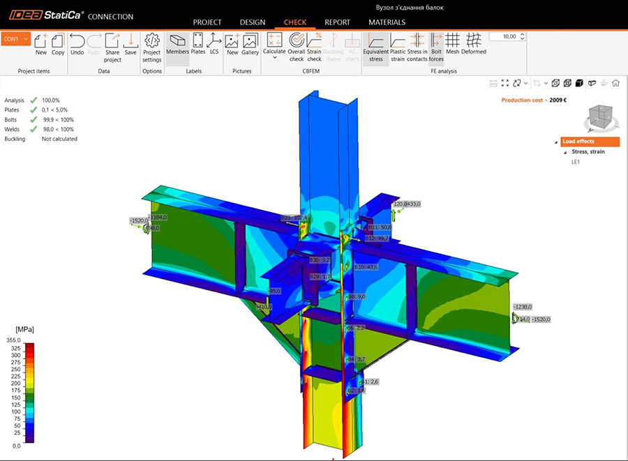Switch to the REPORT tab
Image resolution: width=628 pixels, height=461 pixels.
337,22
